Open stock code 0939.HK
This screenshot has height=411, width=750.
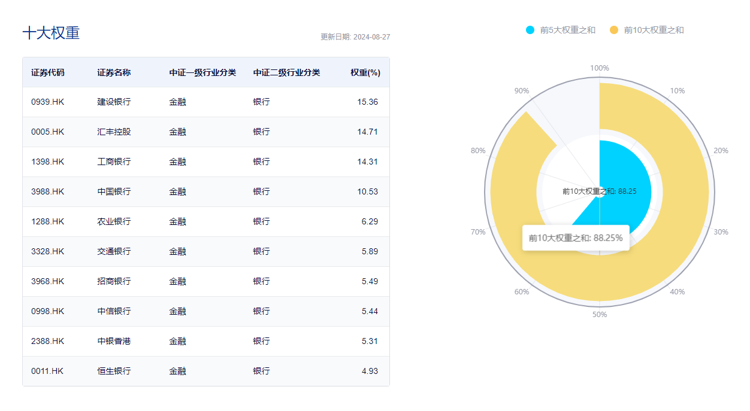48,102
